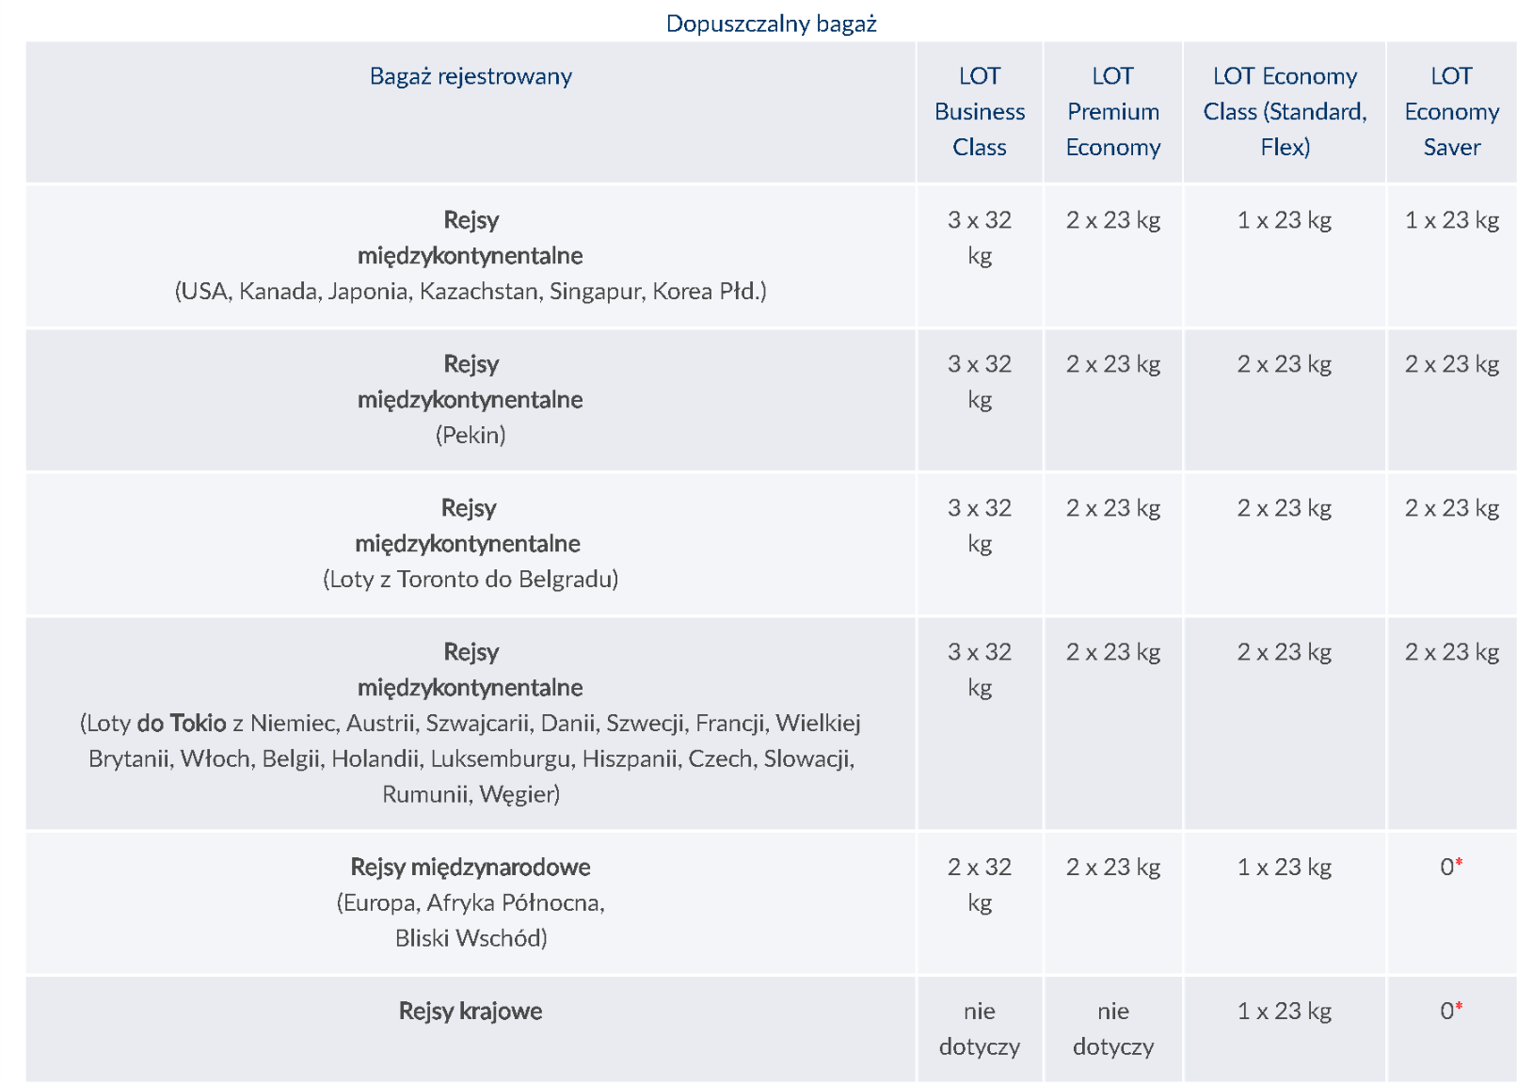This screenshot has width=1533, height=1085.
Task: Click the 'Rejsy krajowe' row heading
Action: [x=471, y=1011]
